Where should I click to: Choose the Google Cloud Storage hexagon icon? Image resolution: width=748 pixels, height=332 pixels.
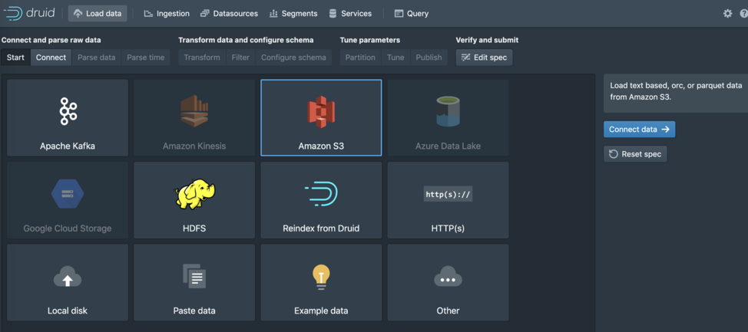pos(68,194)
